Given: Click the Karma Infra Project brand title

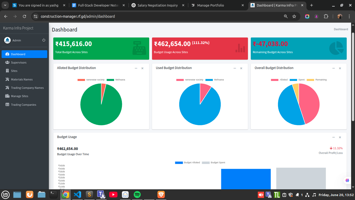Looking at the screenshot, I should [x=18, y=28].
